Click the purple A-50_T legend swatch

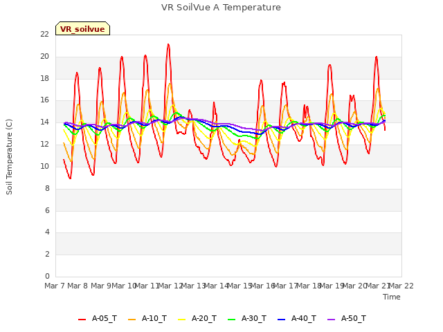pos(331,320)
